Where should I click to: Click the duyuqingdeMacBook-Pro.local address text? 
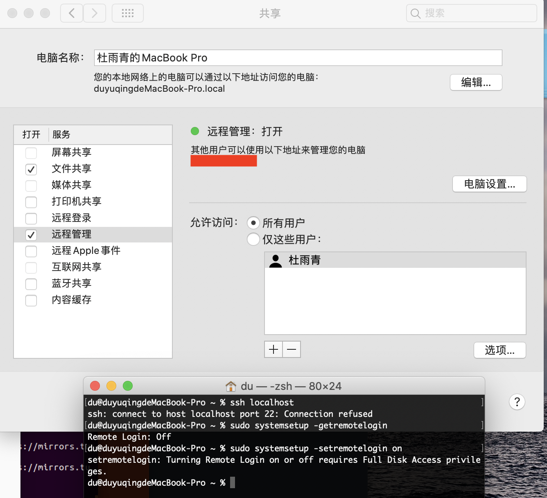click(159, 89)
